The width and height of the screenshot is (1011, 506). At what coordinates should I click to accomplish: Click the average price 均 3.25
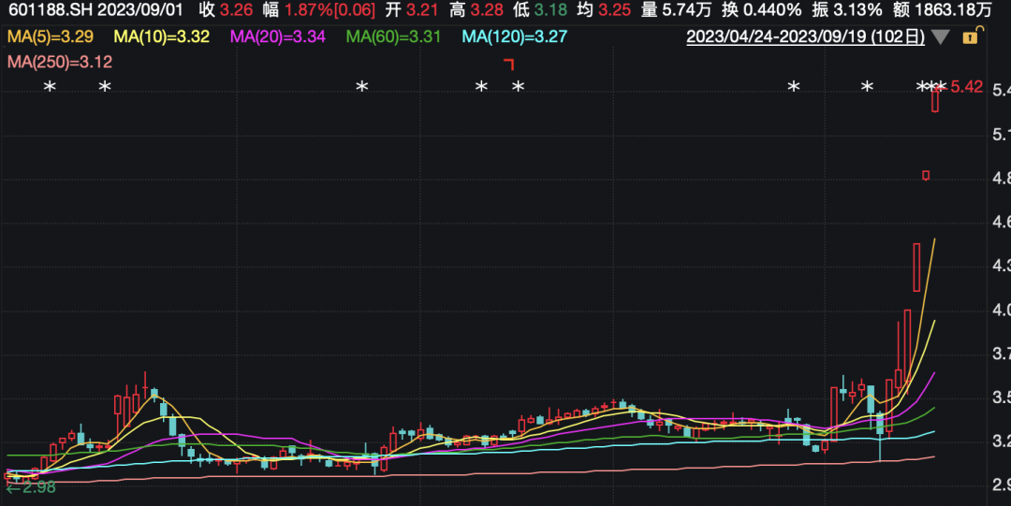pos(604,10)
